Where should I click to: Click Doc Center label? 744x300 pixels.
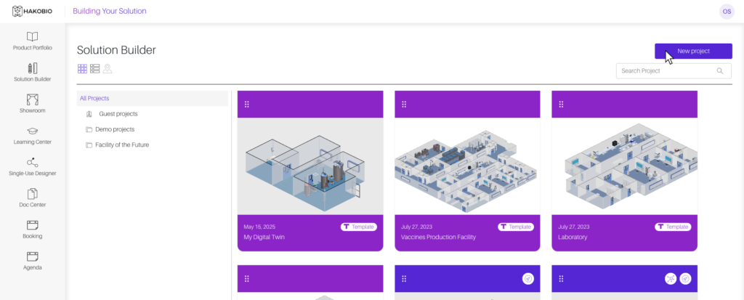point(32,205)
